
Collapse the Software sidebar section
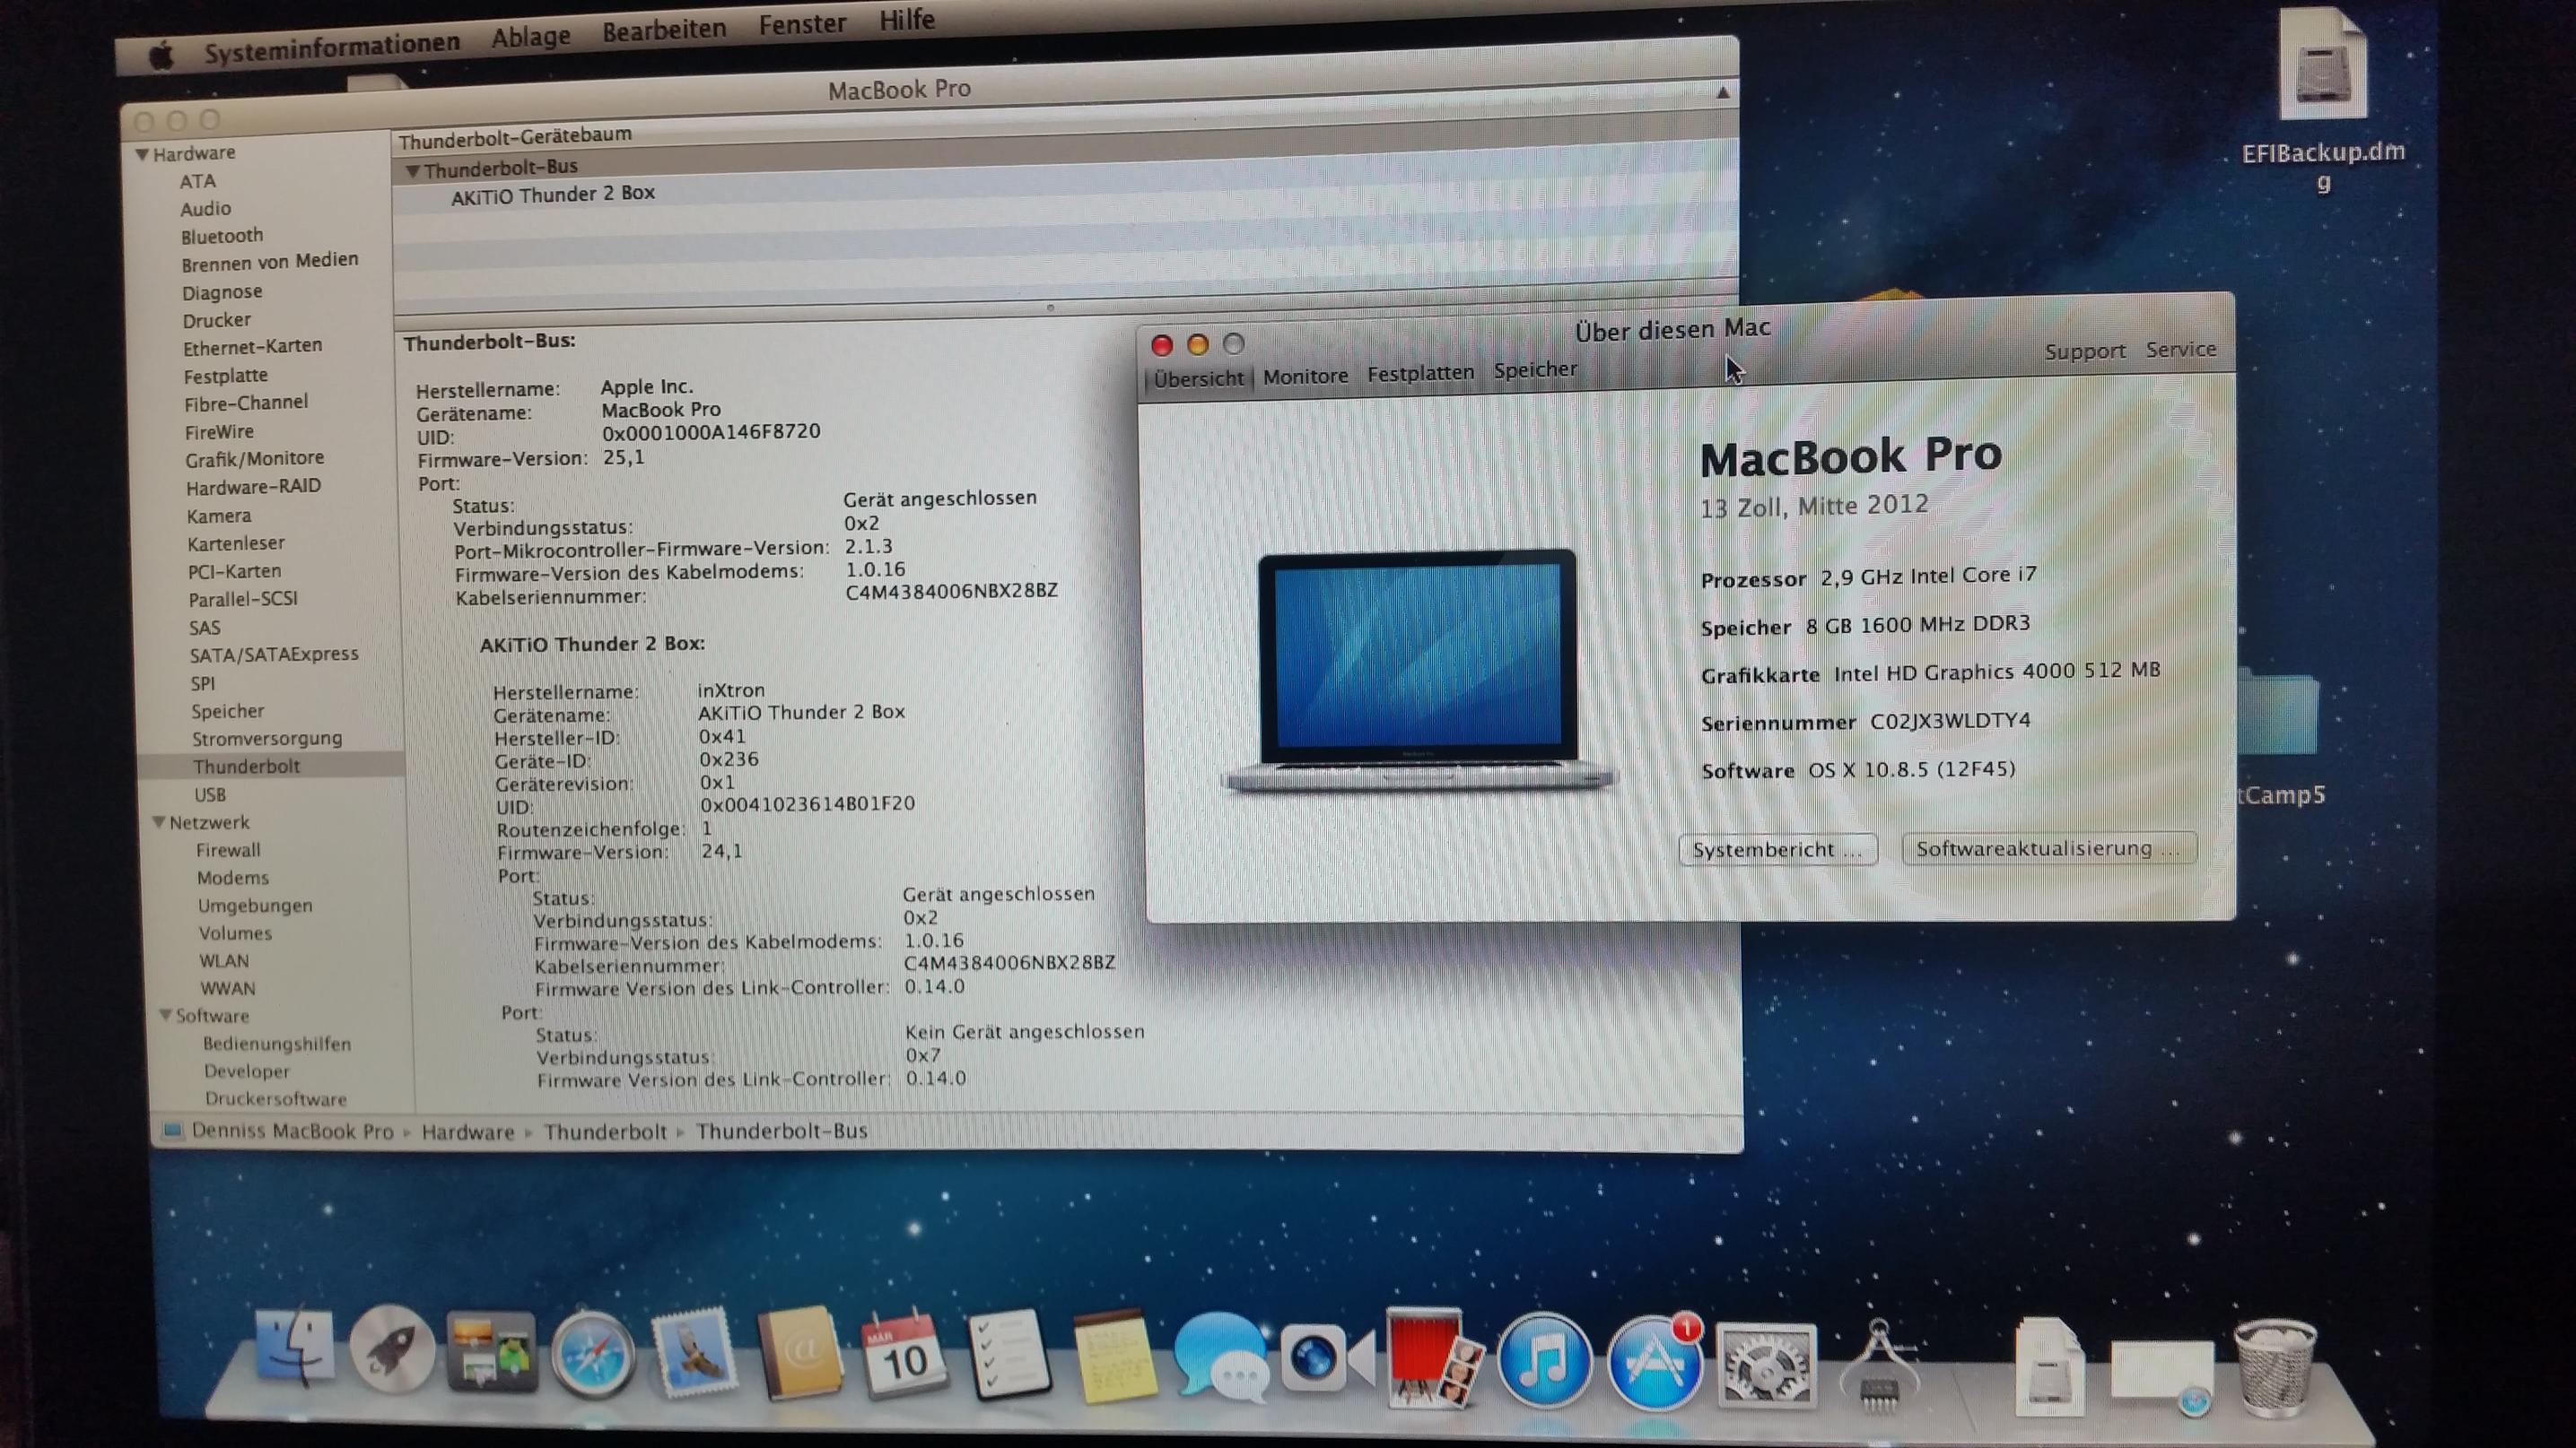click(165, 1015)
